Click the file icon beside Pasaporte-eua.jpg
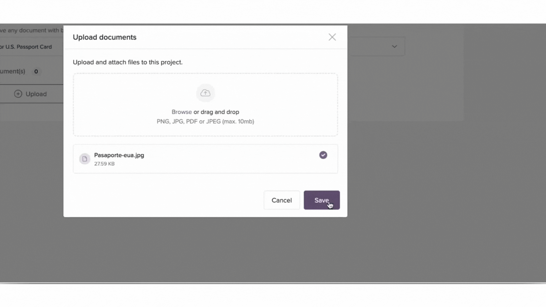Screen dimensions: 546x307 click(x=84, y=159)
